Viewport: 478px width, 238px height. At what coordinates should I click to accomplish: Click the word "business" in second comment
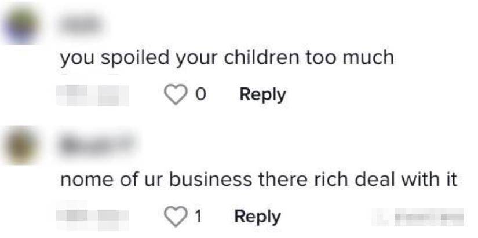pyautogui.click(x=211, y=180)
